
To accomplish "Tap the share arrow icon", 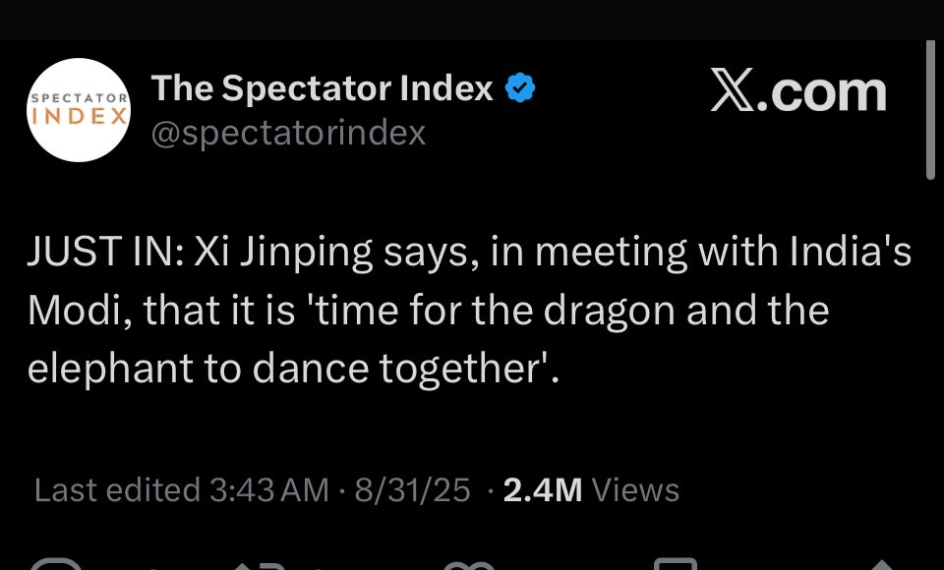I will (880, 563).
